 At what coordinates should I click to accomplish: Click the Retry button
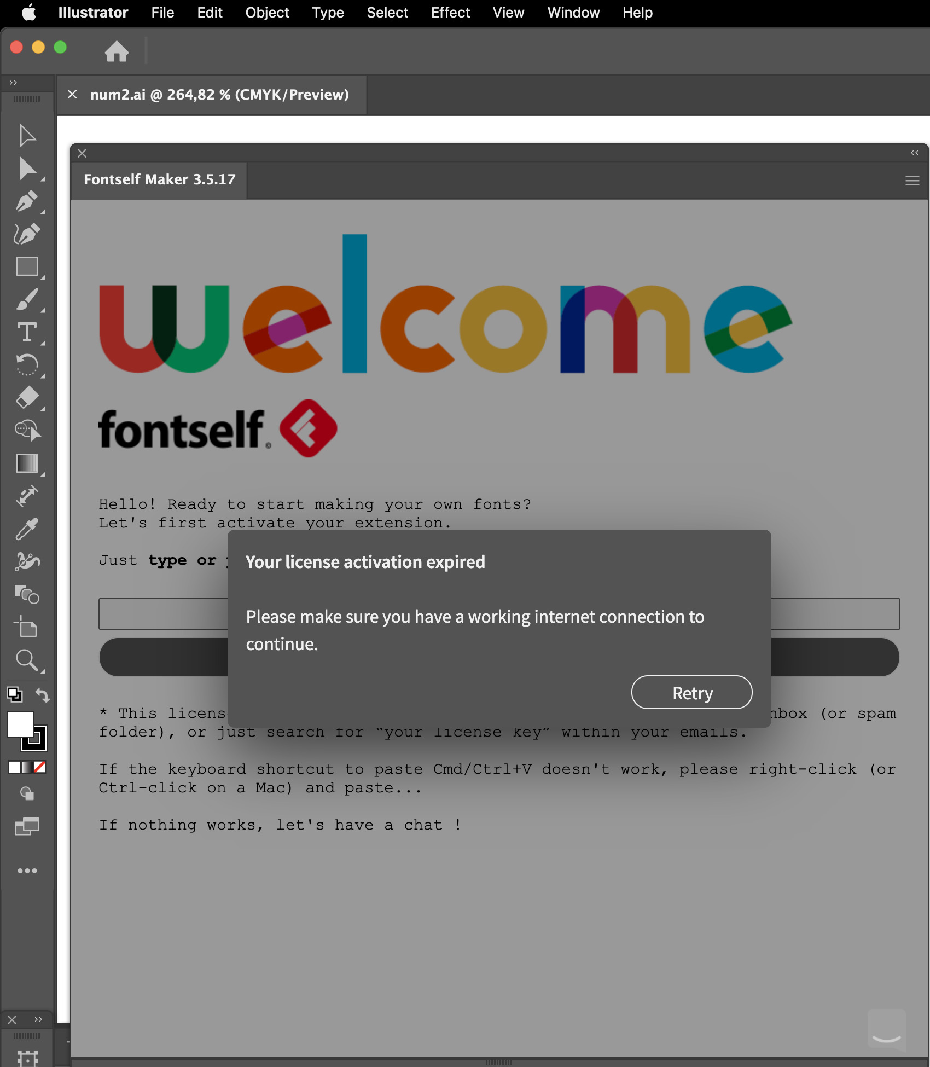(691, 693)
